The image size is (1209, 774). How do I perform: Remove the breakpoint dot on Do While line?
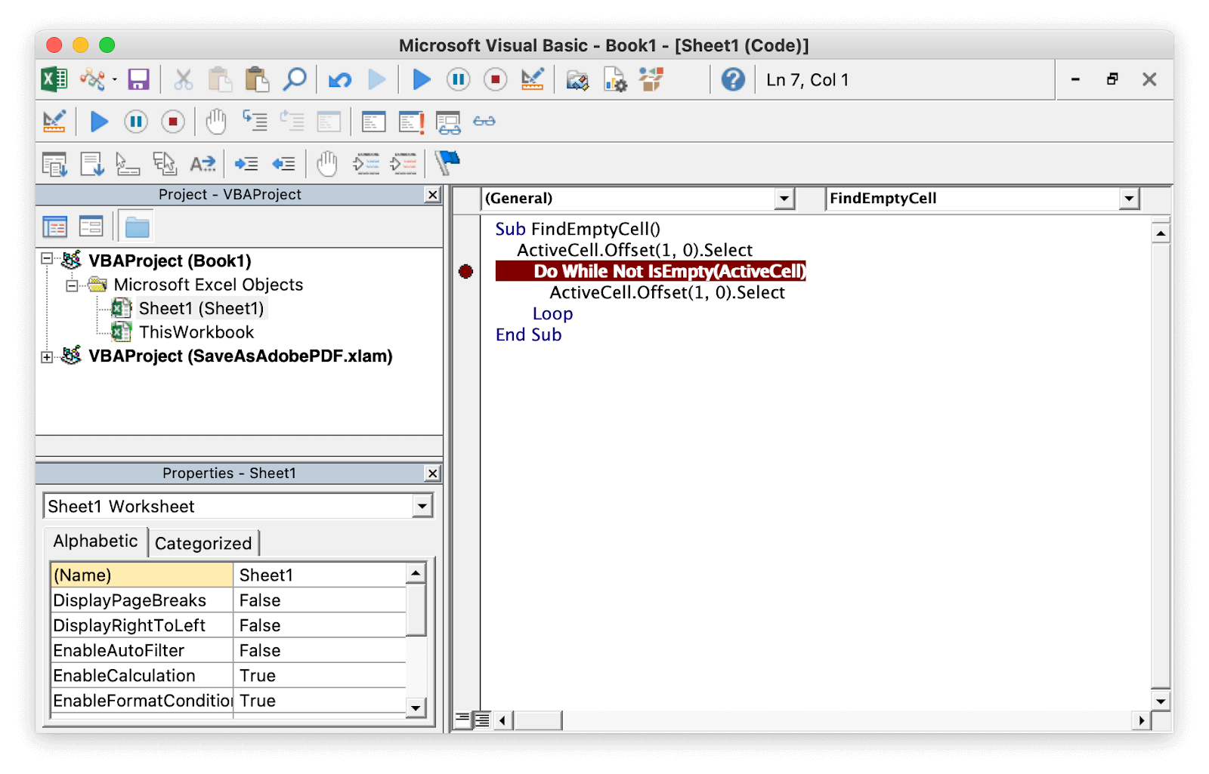465,272
